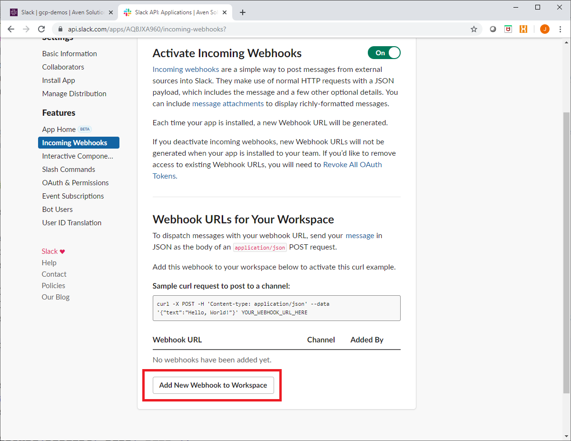Go back with the browser back arrow
Image resolution: width=571 pixels, height=441 pixels.
tap(11, 29)
